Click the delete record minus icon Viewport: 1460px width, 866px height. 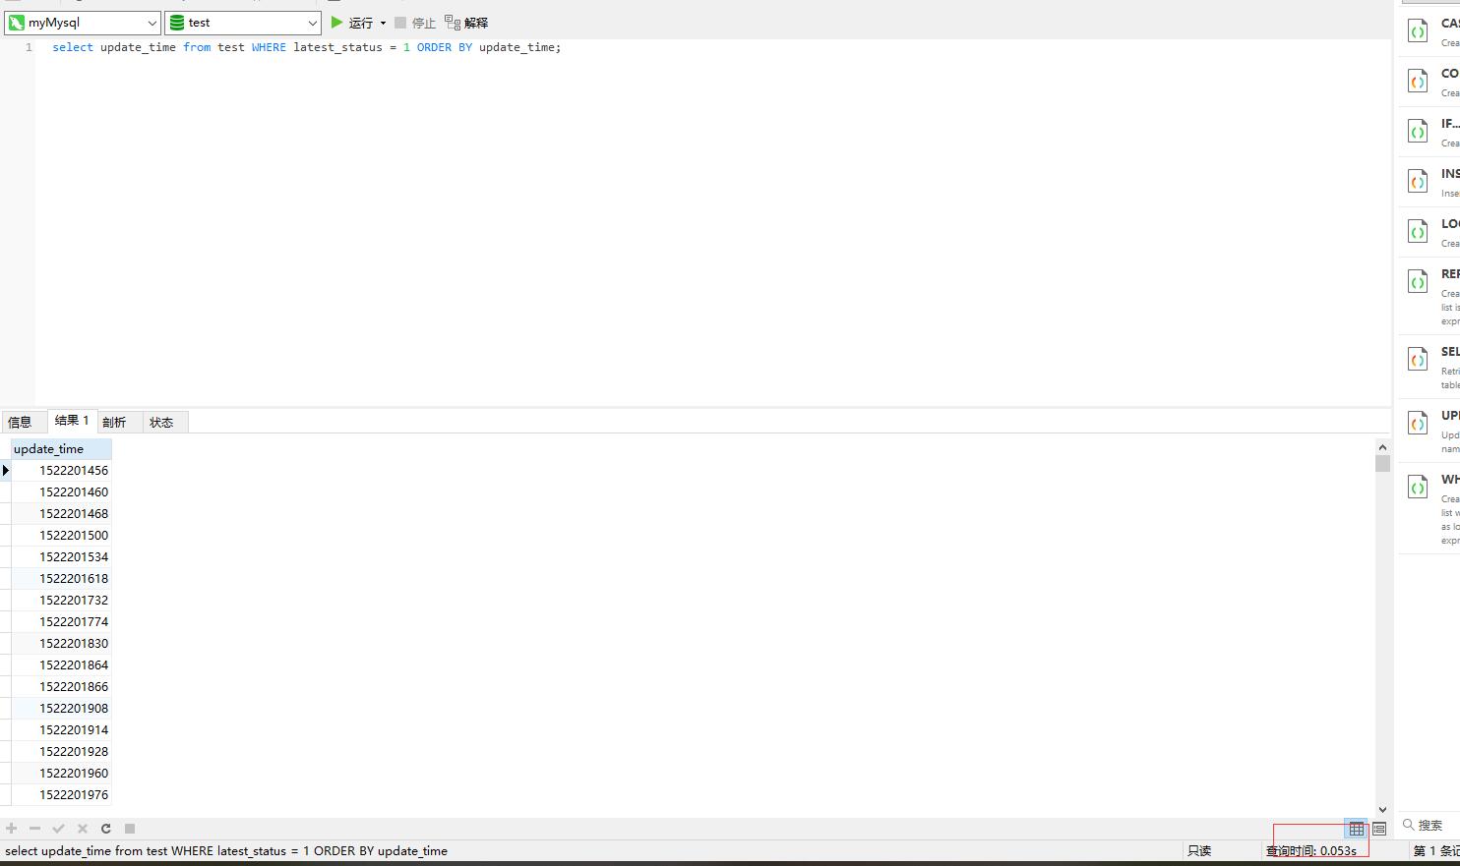(34, 829)
